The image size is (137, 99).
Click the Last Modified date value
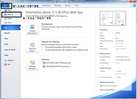(123, 57)
